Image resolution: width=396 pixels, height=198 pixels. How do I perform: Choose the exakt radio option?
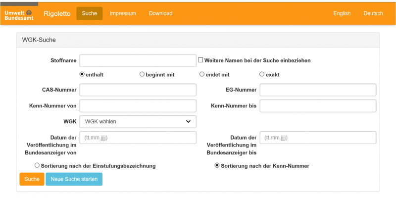(262, 74)
